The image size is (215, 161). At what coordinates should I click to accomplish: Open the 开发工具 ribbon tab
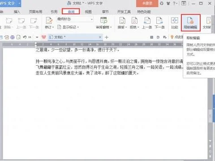pyautogui.click(x=124, y=12)
